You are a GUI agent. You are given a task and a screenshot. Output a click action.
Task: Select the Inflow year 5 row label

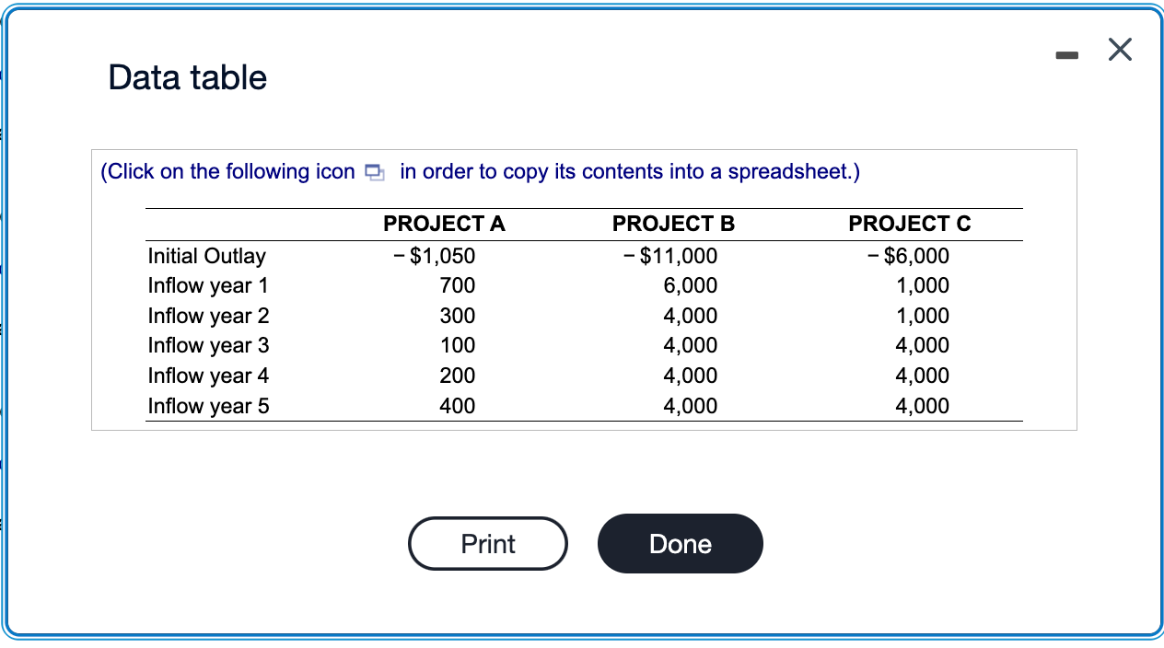coord(208,406)
